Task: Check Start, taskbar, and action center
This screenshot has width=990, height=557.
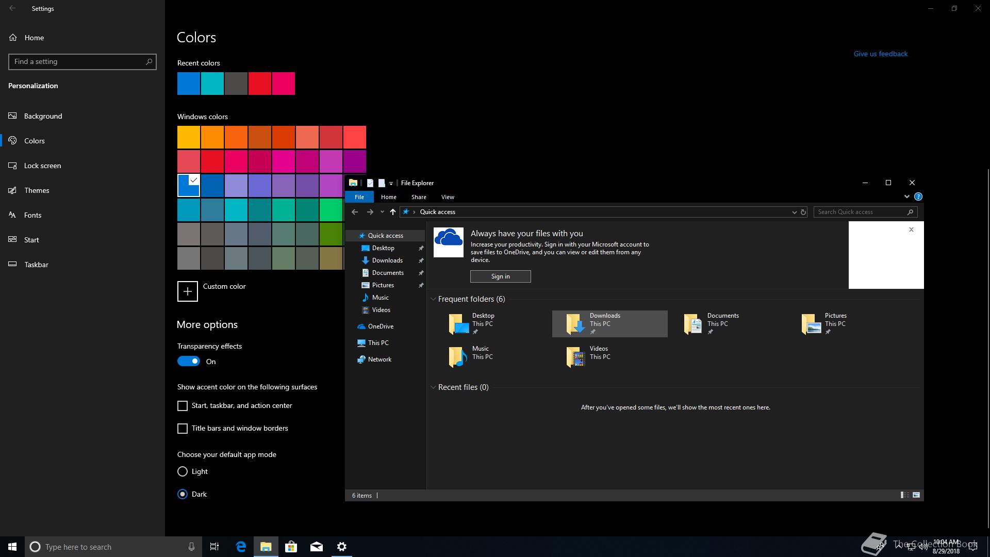Action: point(183,406)
